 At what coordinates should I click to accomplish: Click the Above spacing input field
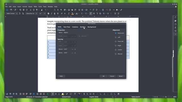67,49
